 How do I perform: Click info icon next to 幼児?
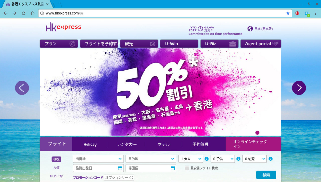pyautogui.click(x=271, y=159)
